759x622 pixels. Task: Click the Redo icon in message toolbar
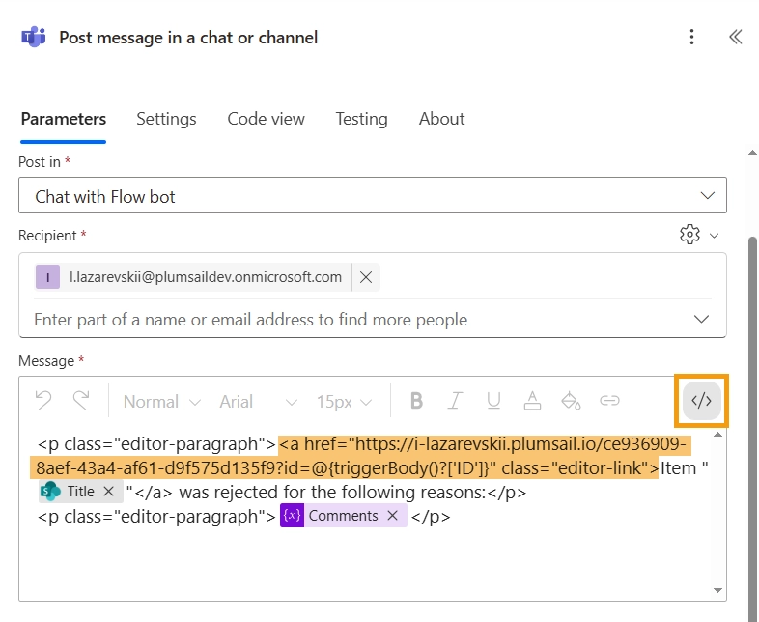81,401
